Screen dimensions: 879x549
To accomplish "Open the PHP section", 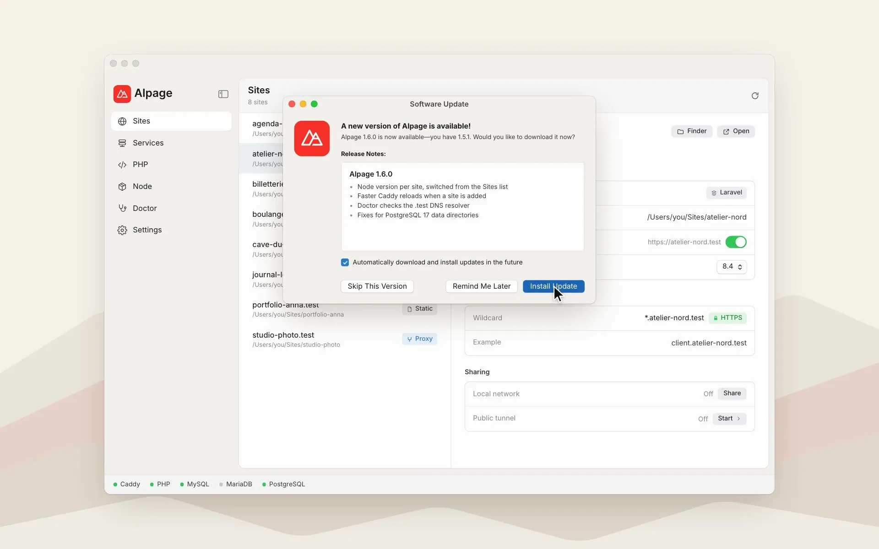I will (171, 165).
